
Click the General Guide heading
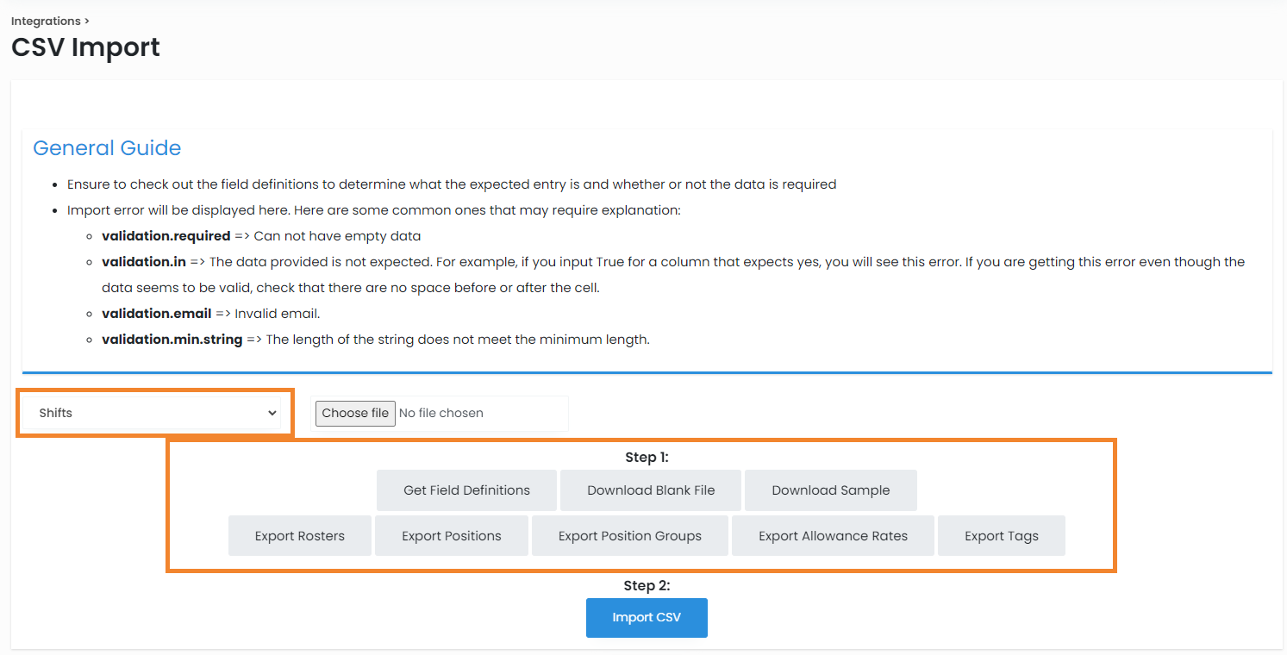coord(107,148)
